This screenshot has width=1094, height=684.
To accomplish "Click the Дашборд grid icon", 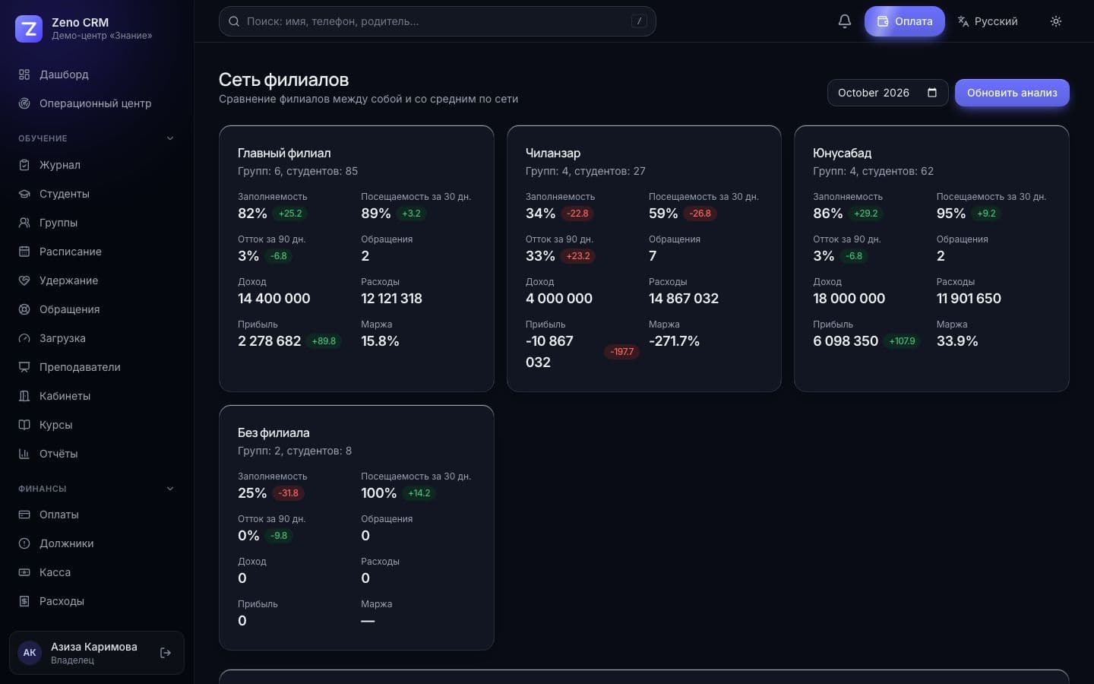I will coord(24,74).
